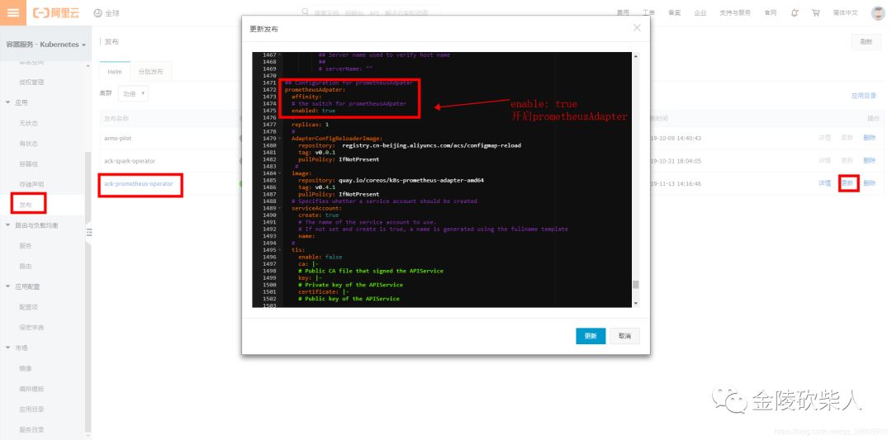892x440 pixels.
Task: Click the 'tag: v0.4.1' line in editor
Action: tap(317, 187)
